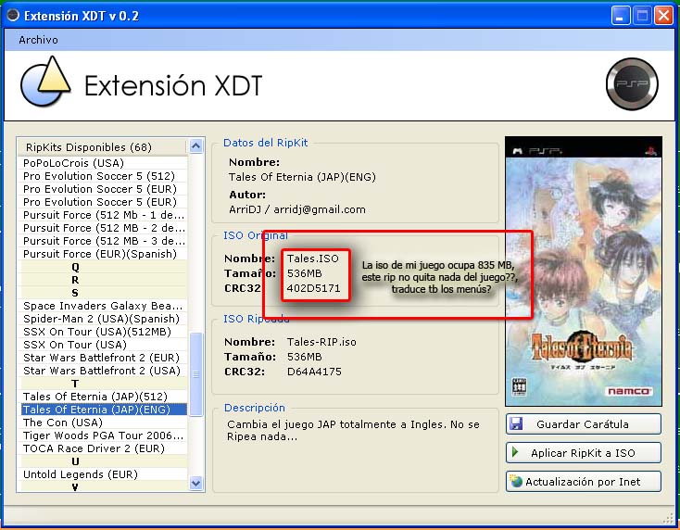
Task: Click RipKit name Tales Of Eternia (JAP)(ENG) in details
Action: pos(302,177)
